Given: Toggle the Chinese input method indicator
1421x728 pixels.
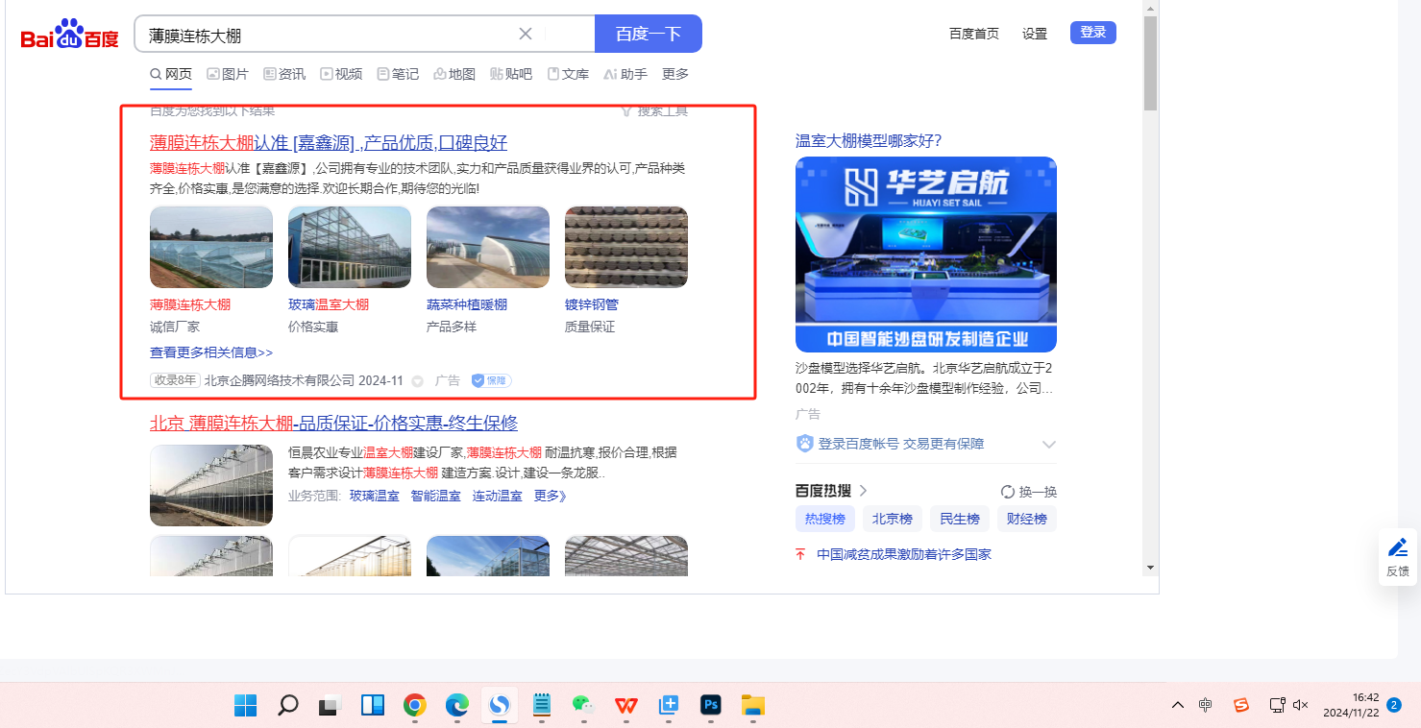Looking at the screenshot, I should [x=1206, y=705].
